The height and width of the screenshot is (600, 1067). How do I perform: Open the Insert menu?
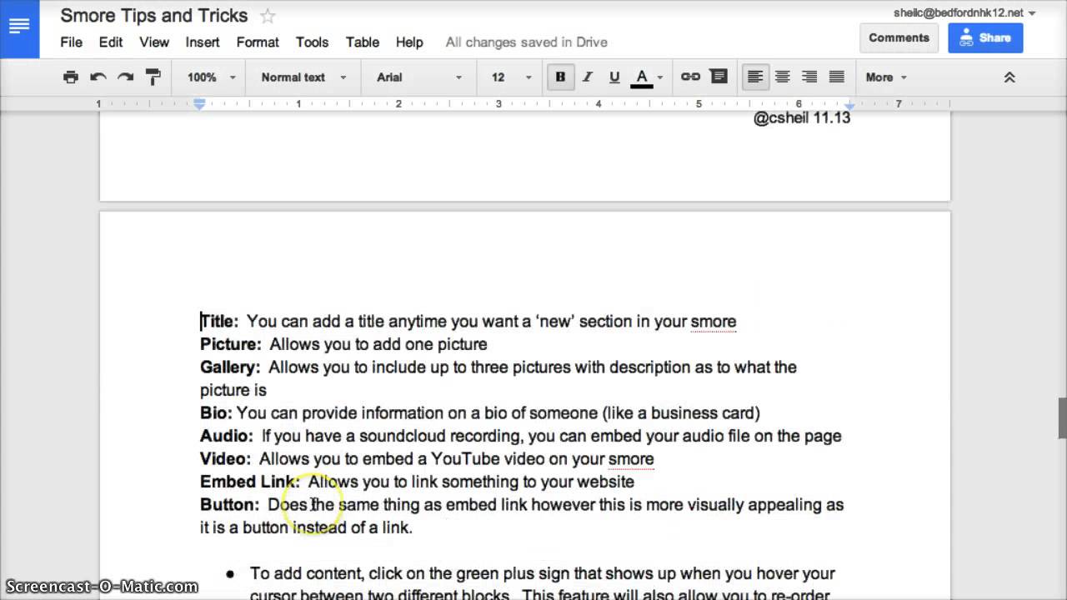tap(203, 42)
